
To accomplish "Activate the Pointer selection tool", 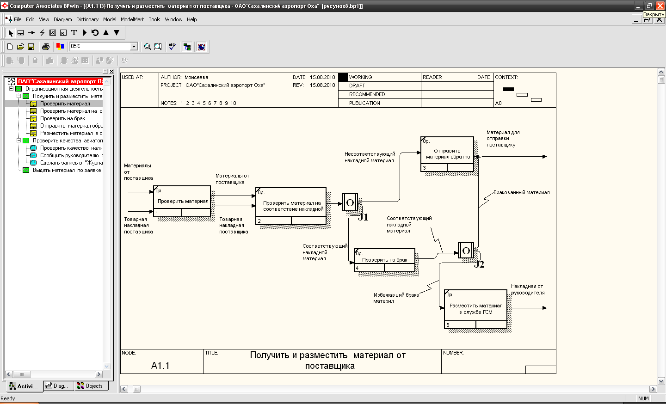I will pos(11,33).
